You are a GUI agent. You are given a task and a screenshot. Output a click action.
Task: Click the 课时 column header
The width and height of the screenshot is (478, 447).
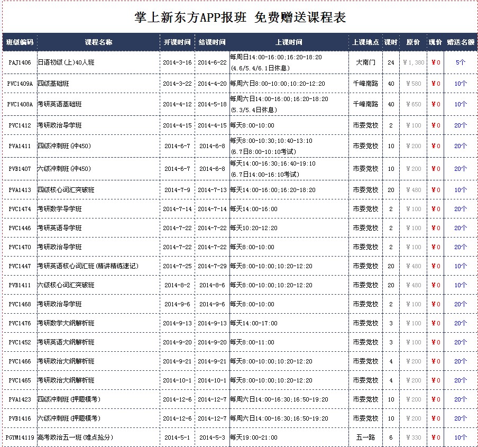click(x=391, y=42)
